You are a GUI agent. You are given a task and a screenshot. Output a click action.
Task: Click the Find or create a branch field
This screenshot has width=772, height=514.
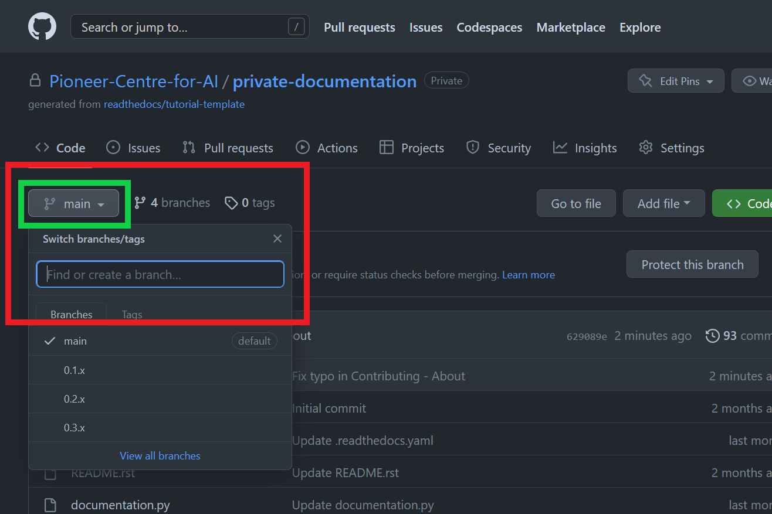pyautogui.click(x=160, y=274)
